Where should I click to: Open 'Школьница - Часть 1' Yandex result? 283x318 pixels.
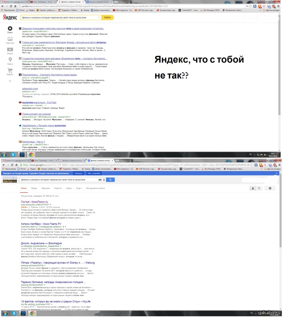(x=33, y=142)
